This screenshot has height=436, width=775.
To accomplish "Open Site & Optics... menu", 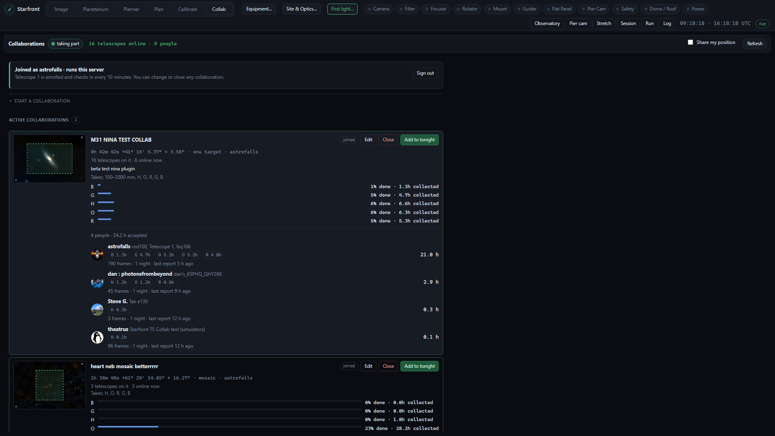I will (302, 9).
